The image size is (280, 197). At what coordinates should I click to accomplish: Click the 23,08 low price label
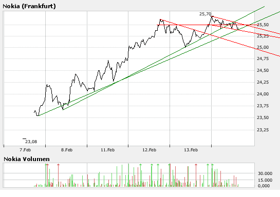[31, 142]
